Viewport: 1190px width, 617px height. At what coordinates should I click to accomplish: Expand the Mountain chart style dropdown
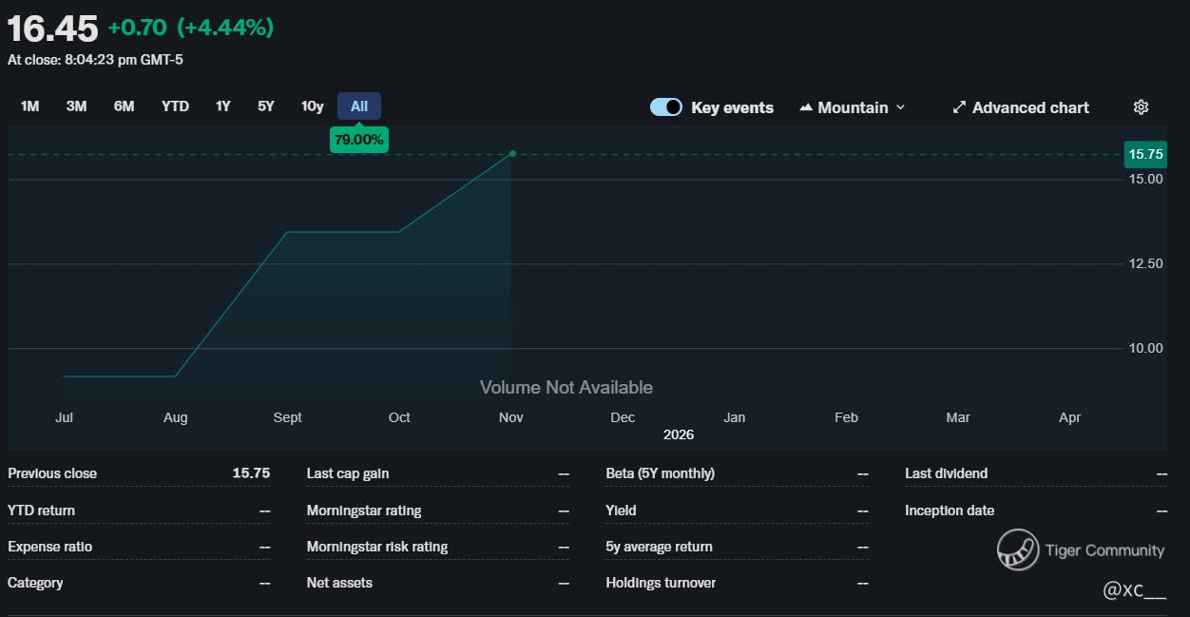[900, 107]
